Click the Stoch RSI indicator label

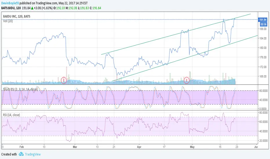click(x=20, y=89)
